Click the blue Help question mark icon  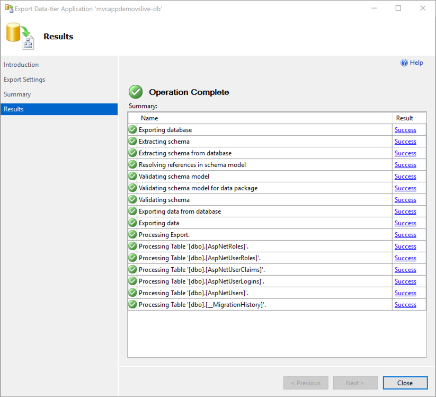click(x=404, y=63)
